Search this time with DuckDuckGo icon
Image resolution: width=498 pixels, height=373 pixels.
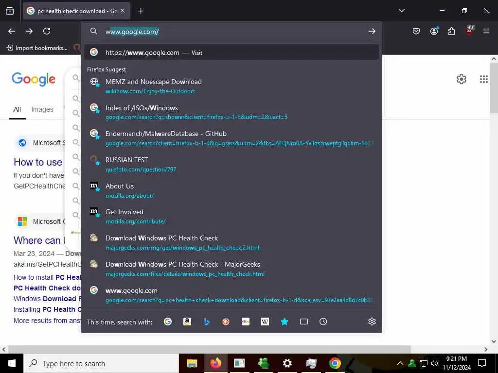point(226,322)
